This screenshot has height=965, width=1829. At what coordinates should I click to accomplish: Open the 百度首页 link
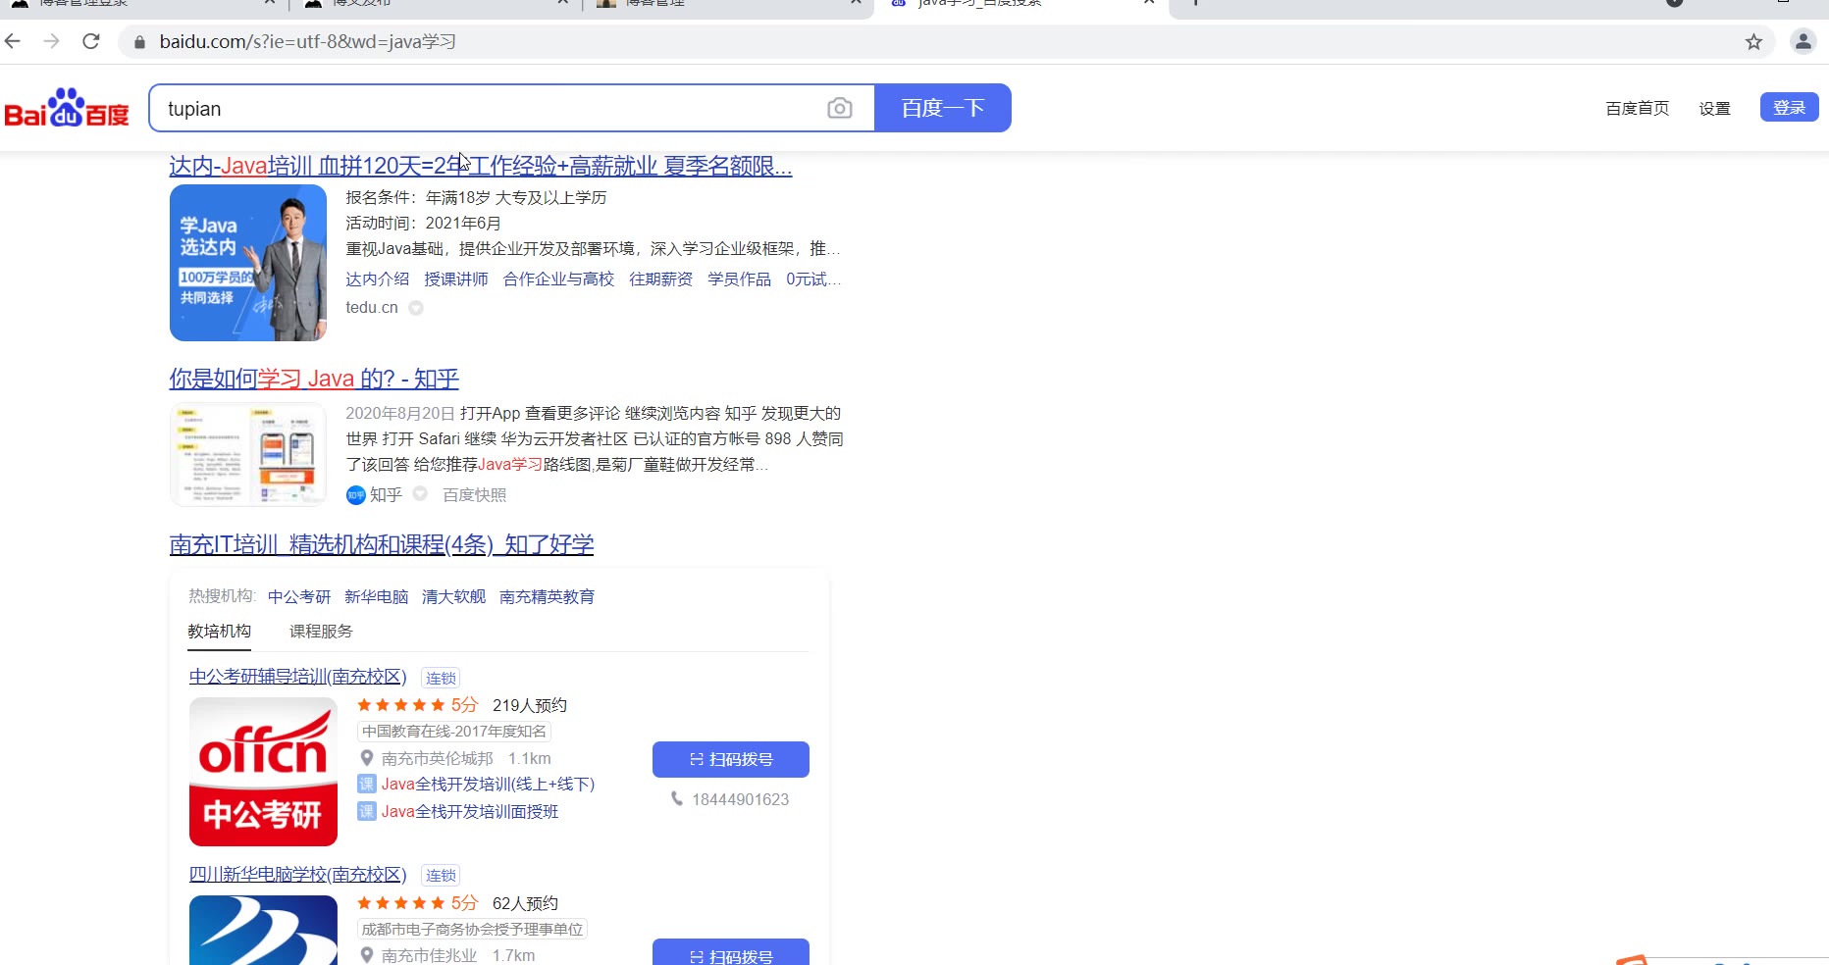pyautogui.click(x=1638, y=108)
